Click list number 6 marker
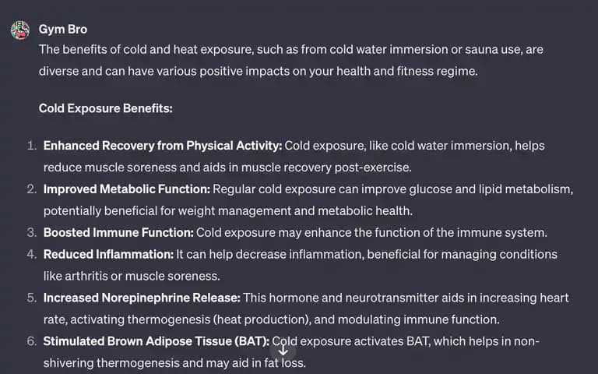The image size is (598, 374). point(32,341)
